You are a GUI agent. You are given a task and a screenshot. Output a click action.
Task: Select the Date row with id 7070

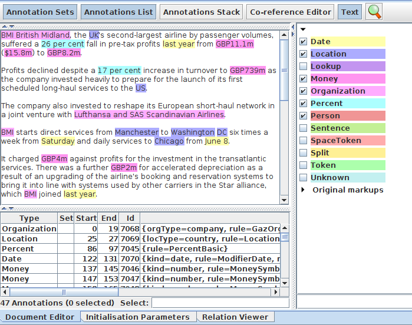pyautogui.click(x=140, y=258)
